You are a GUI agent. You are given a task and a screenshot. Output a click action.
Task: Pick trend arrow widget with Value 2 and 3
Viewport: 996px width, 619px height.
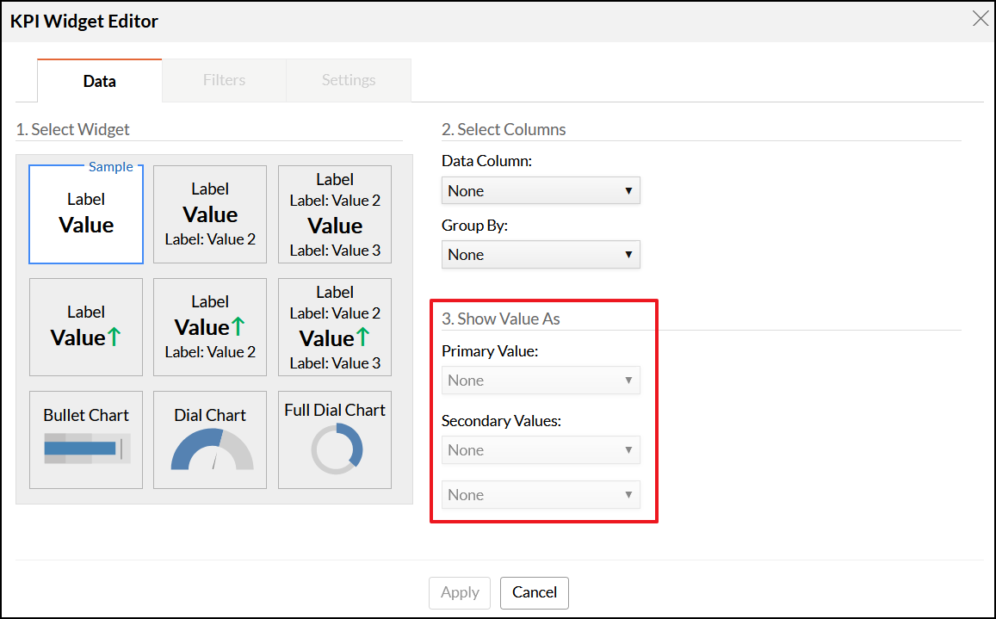click(x=335, y=327)
